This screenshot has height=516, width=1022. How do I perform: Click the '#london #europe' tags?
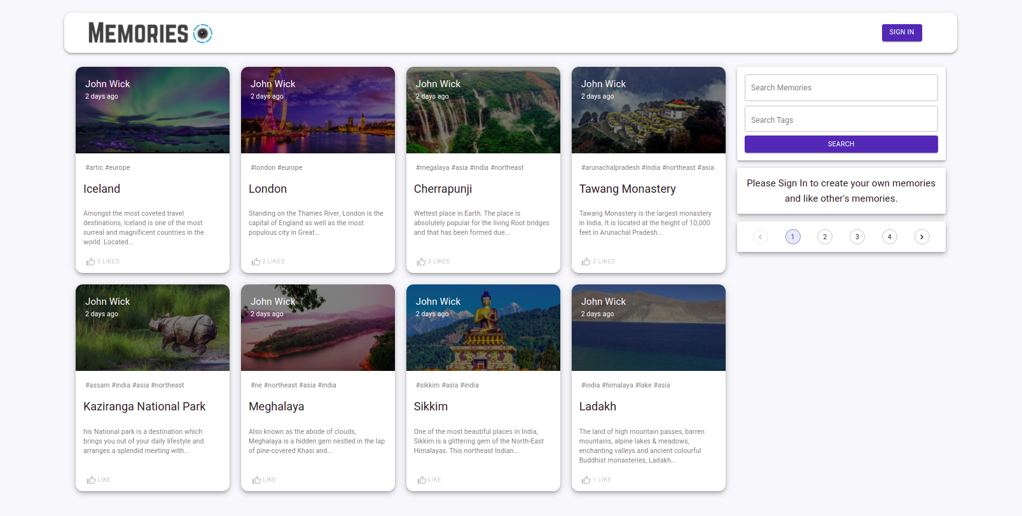pos(277,168)
